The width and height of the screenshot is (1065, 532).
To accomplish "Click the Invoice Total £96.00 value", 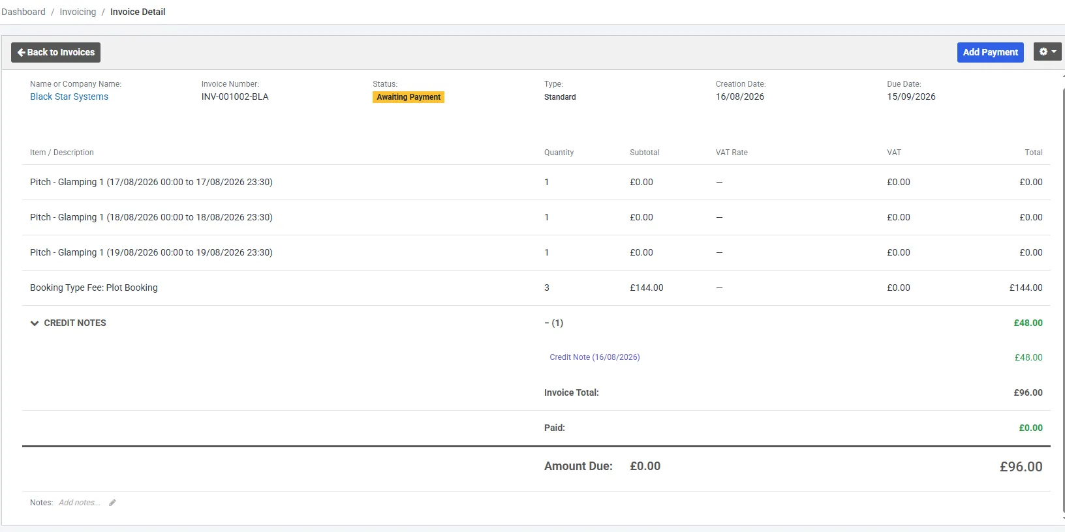I will tap(1028, 392).
